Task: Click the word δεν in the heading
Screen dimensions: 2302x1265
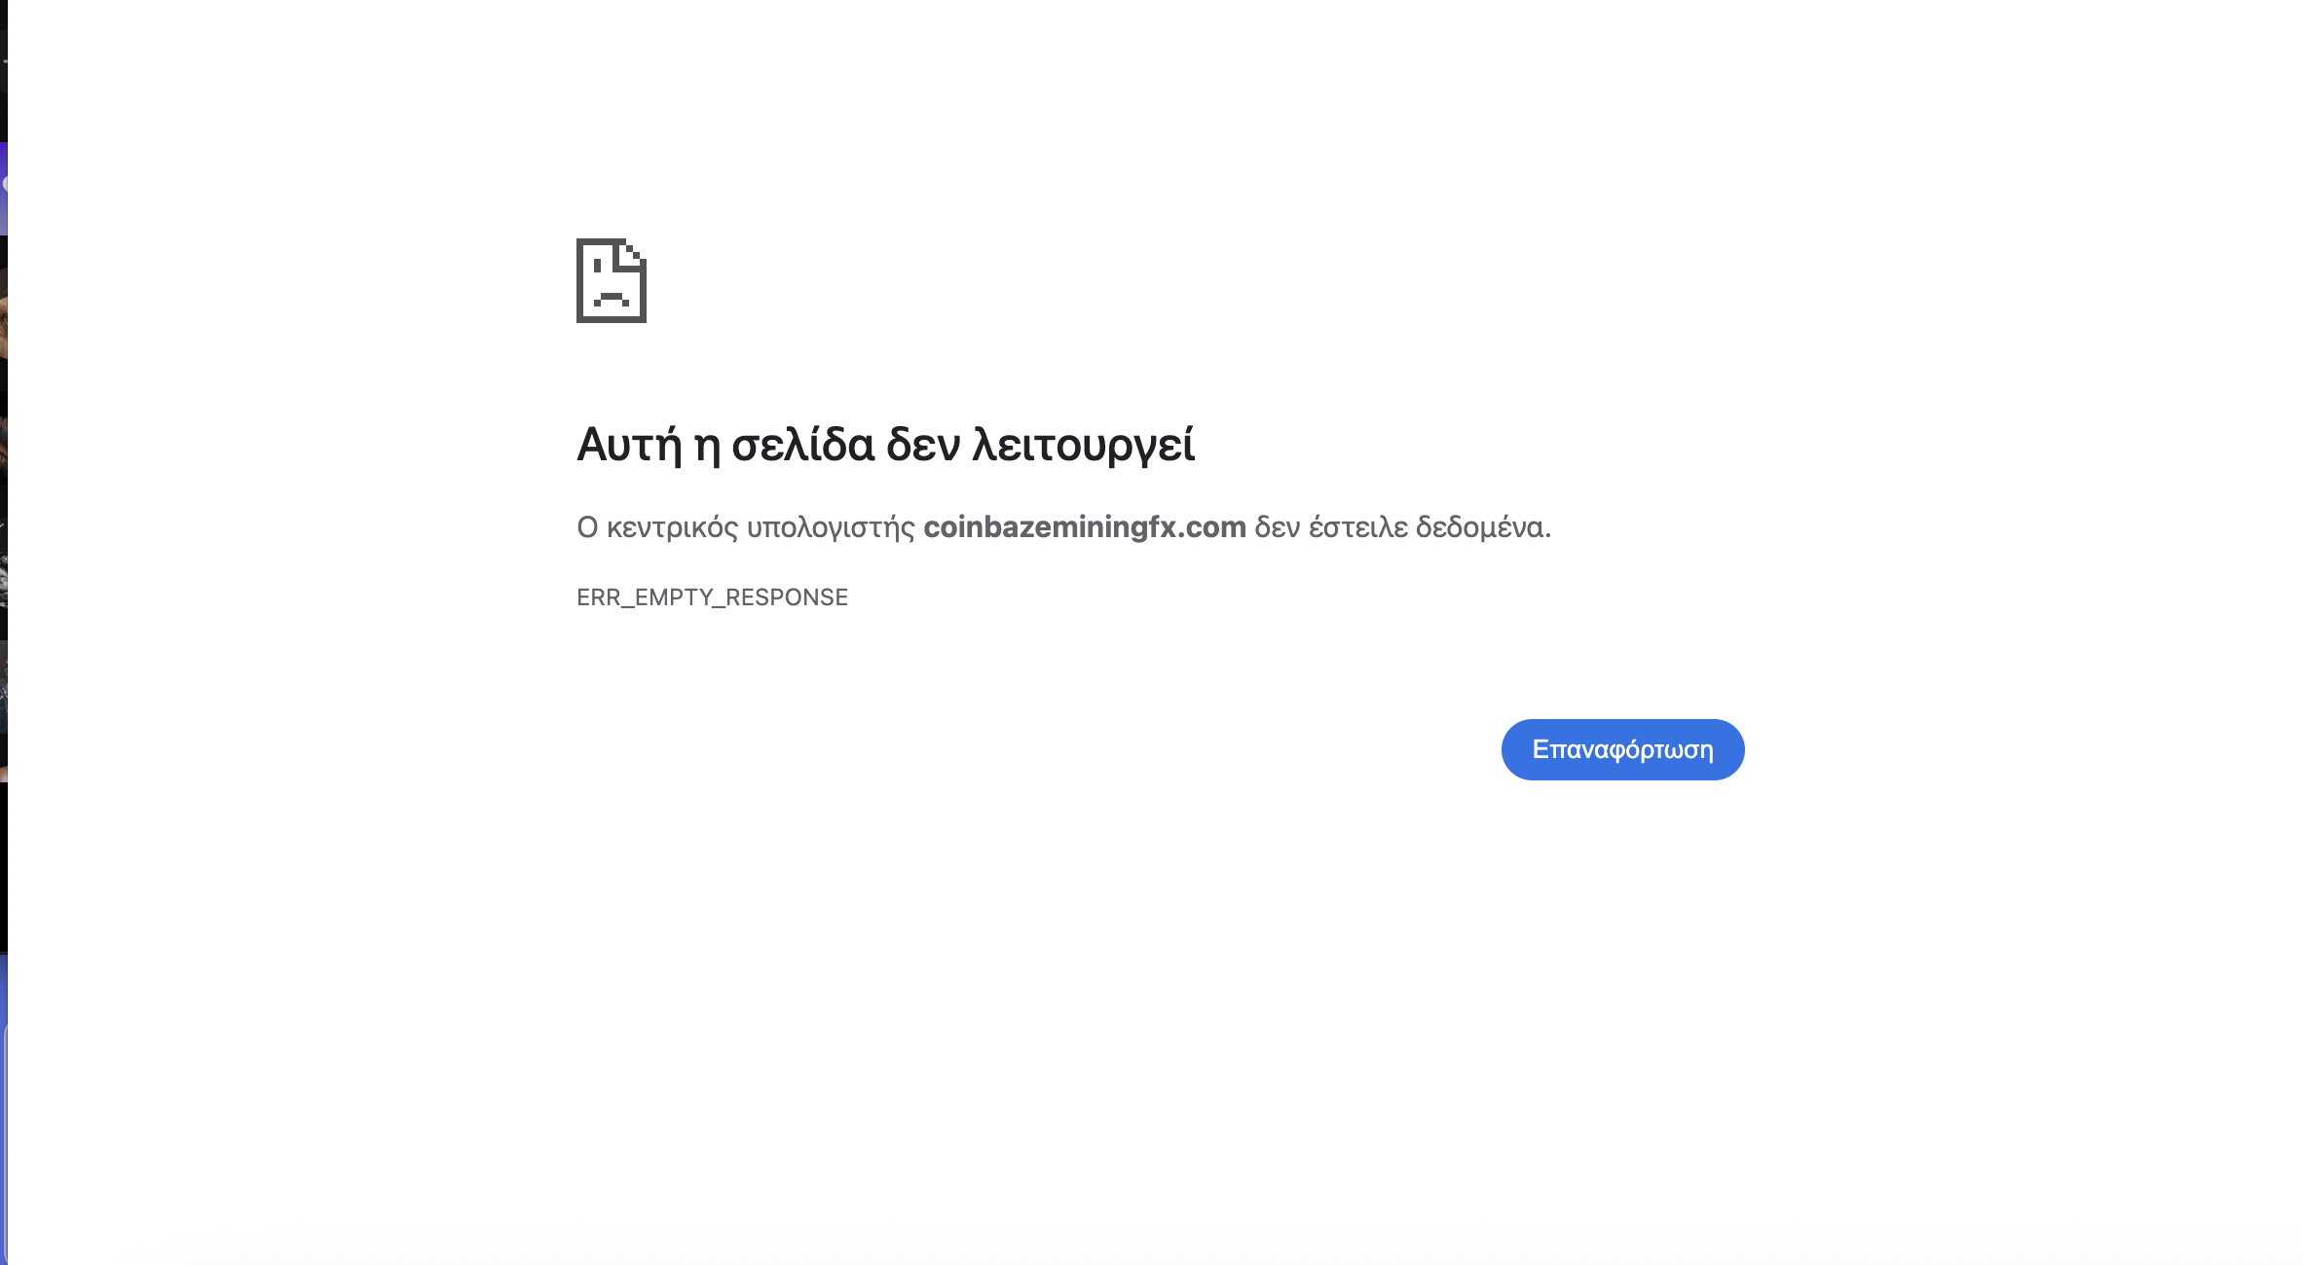Action: pos(923,445)
